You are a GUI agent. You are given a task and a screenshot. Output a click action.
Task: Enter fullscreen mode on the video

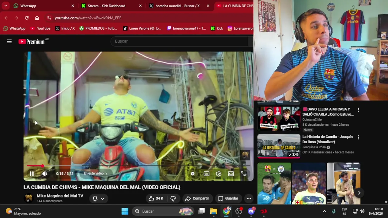(x=243, y=174)
